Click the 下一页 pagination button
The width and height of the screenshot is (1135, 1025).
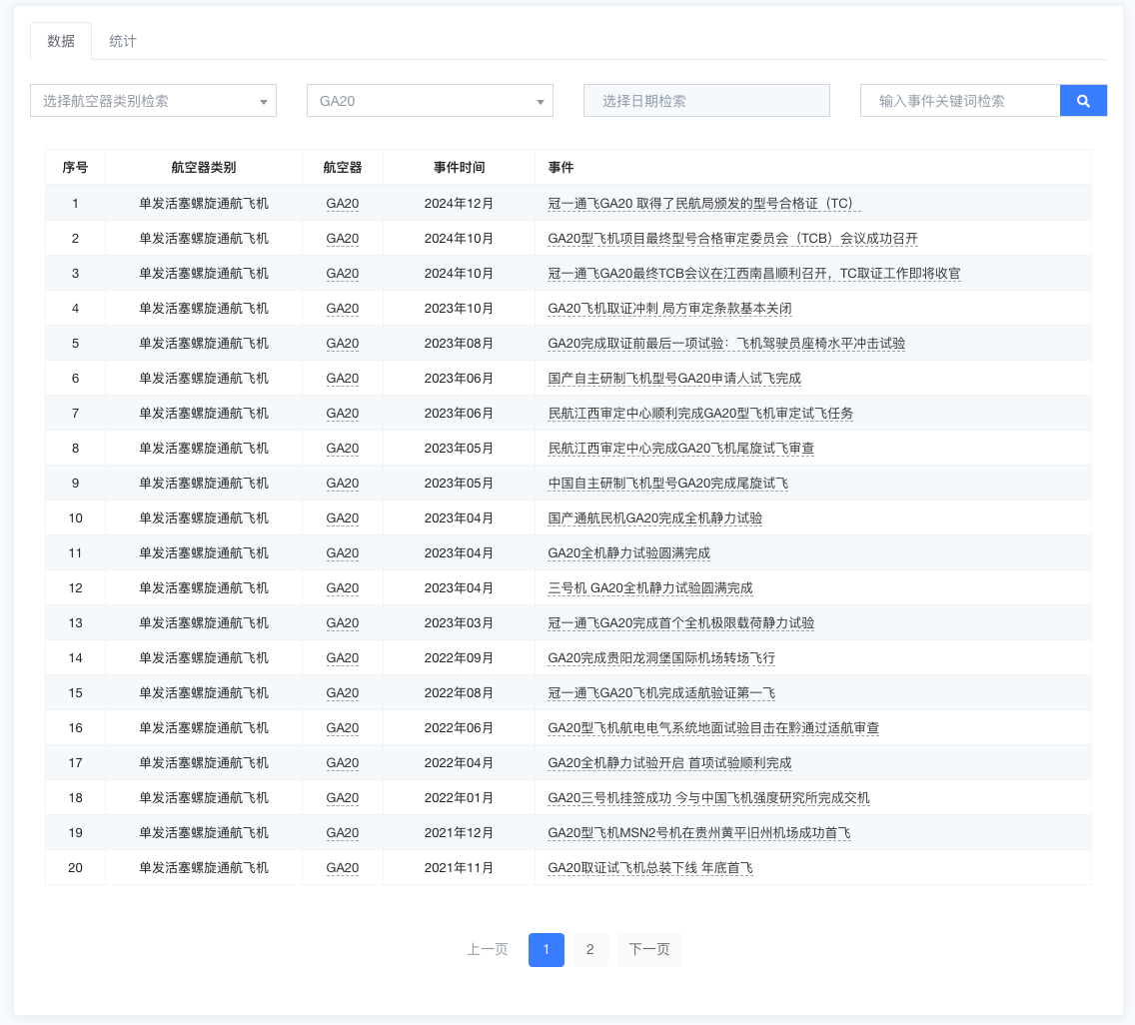649,949
